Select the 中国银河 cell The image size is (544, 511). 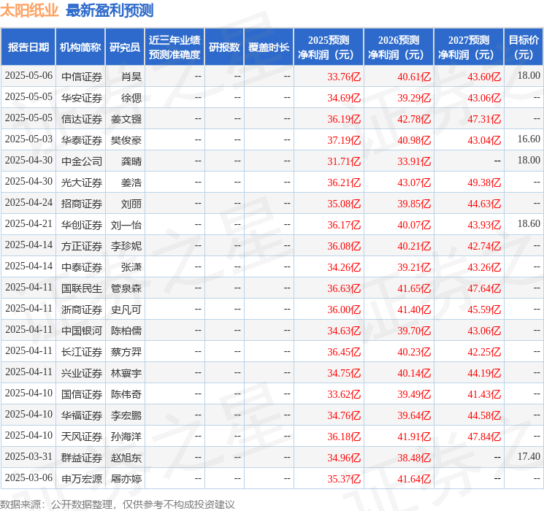82,331
